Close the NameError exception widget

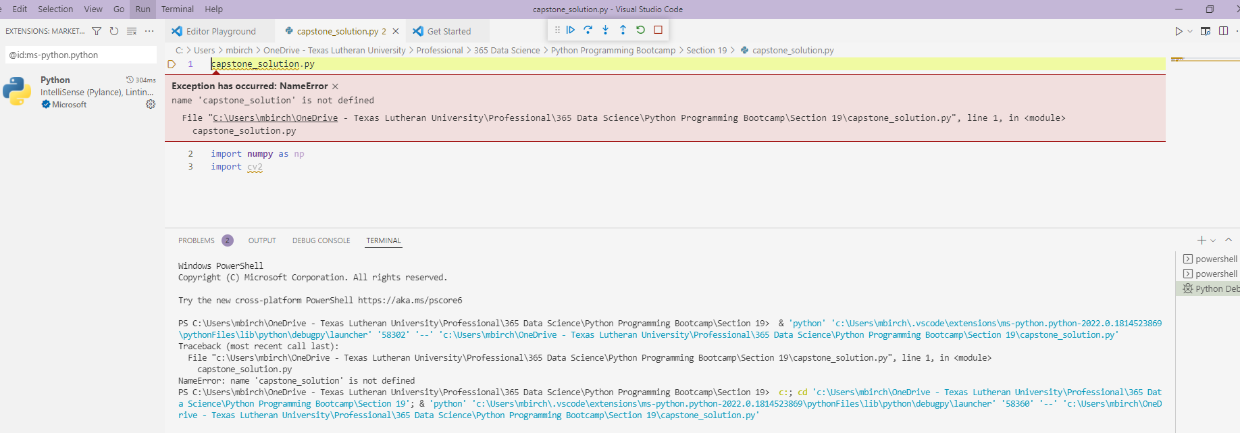(x=335, y=86)
